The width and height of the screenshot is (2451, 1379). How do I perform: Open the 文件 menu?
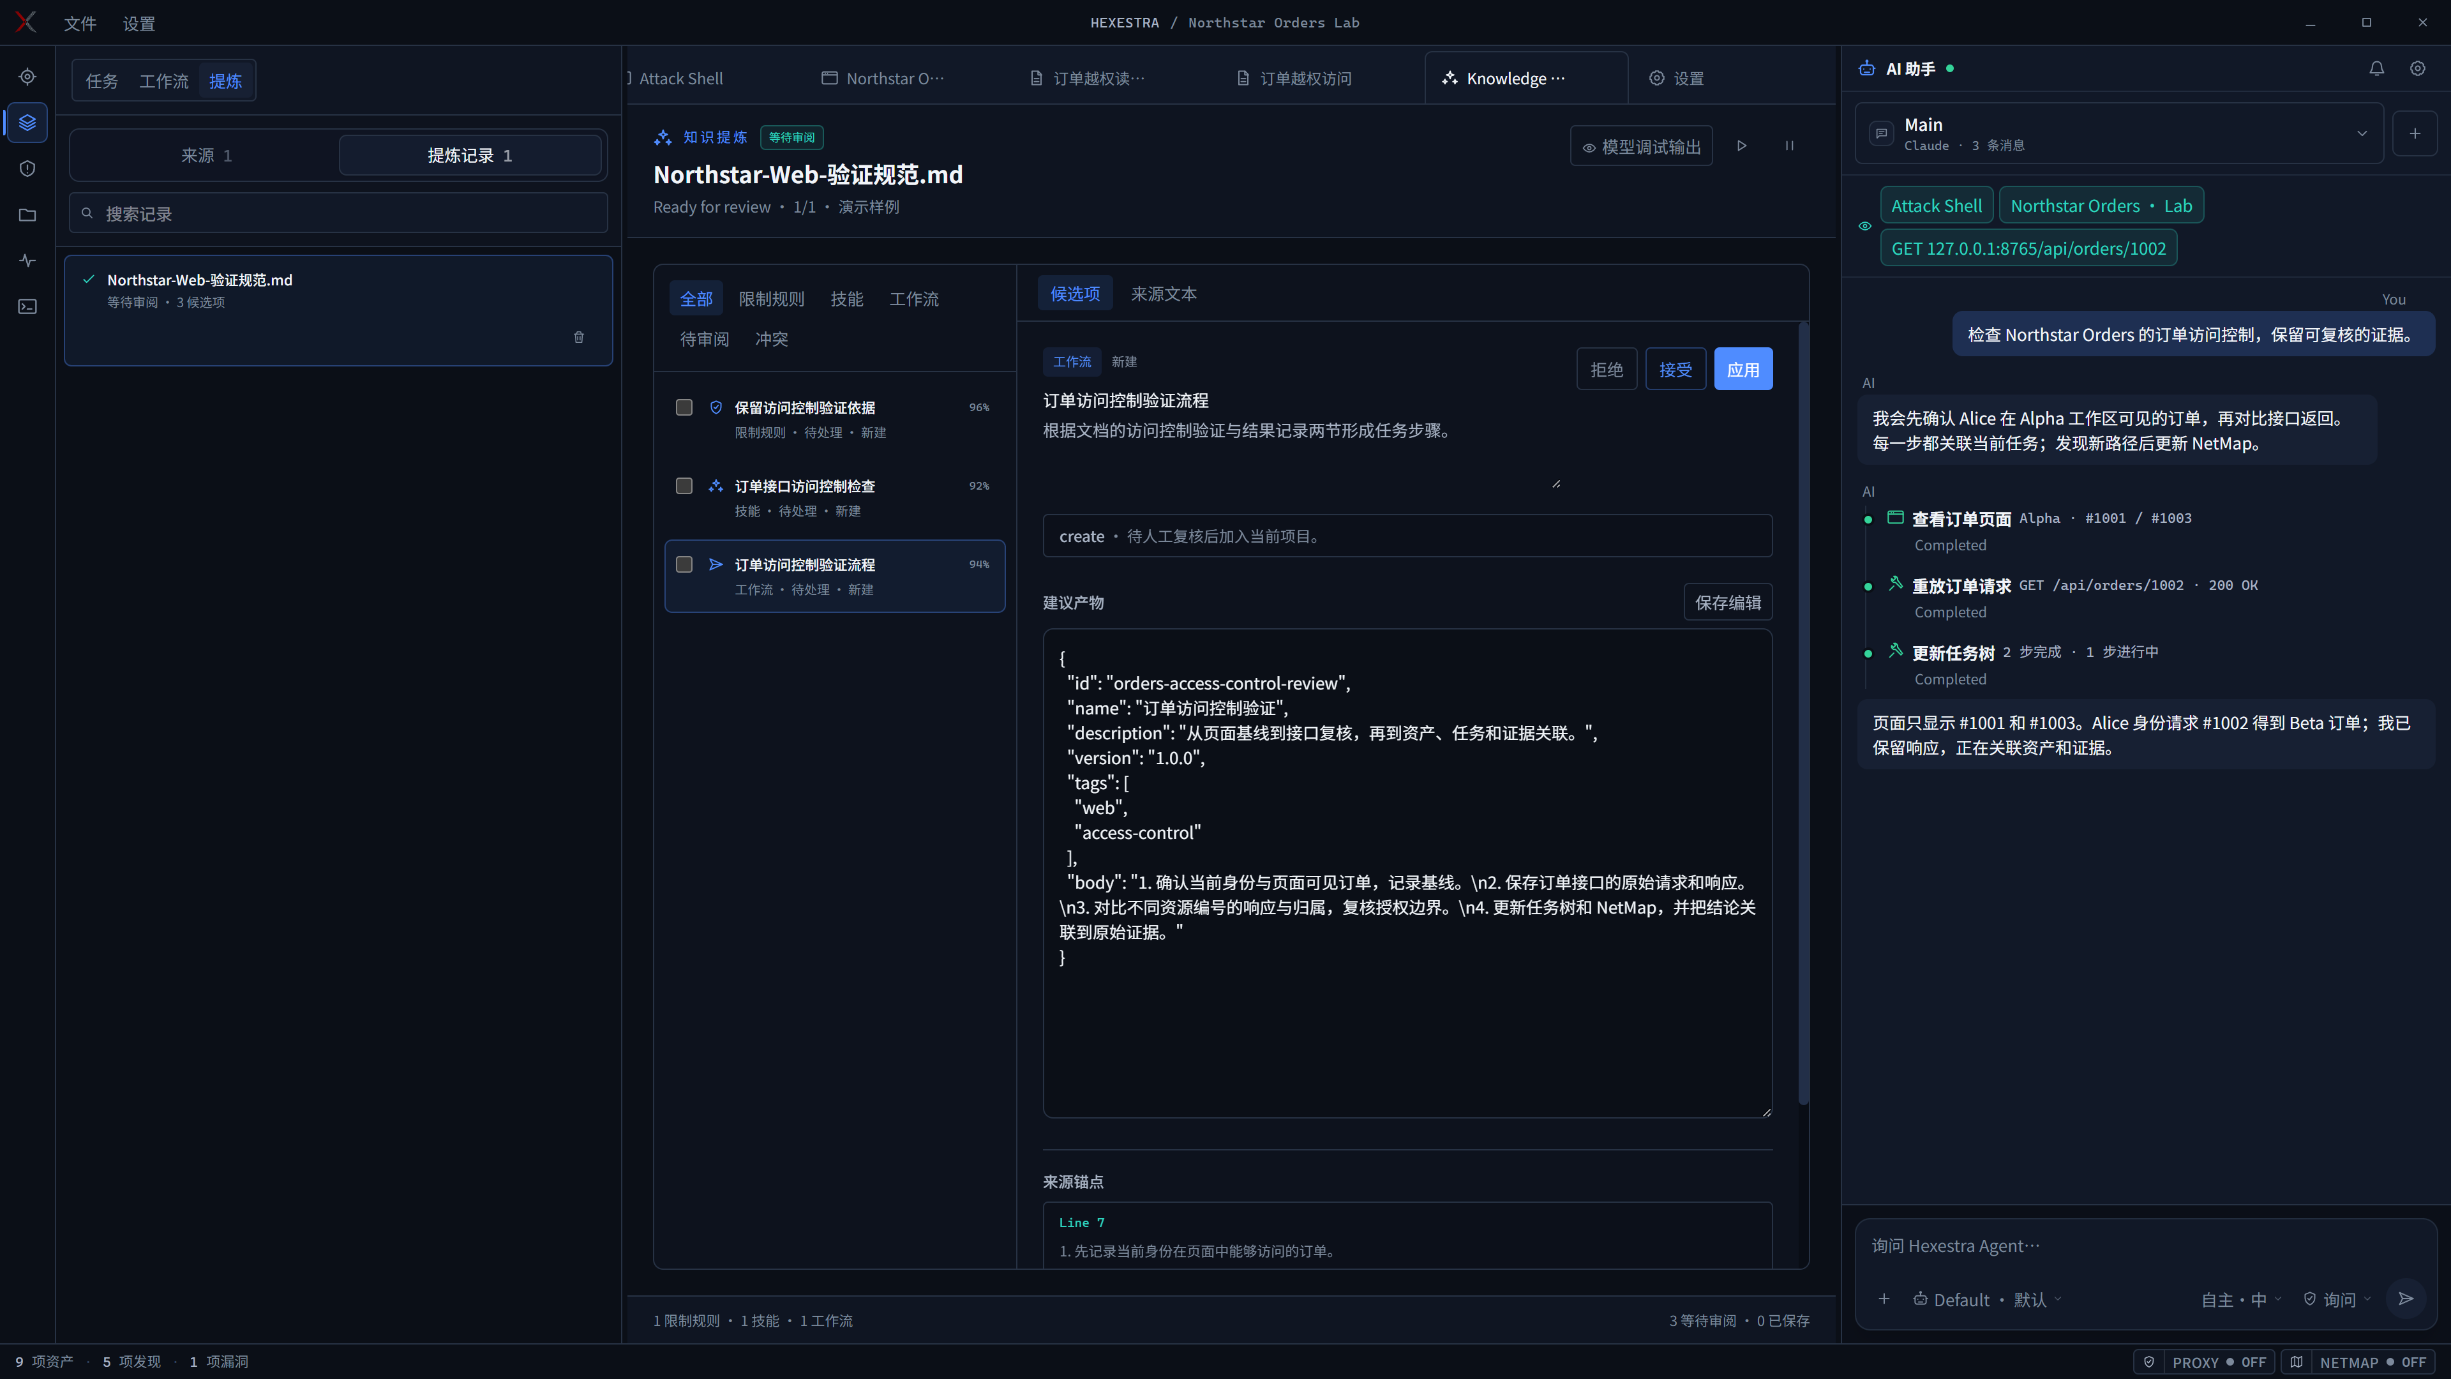tap(80, 23)
